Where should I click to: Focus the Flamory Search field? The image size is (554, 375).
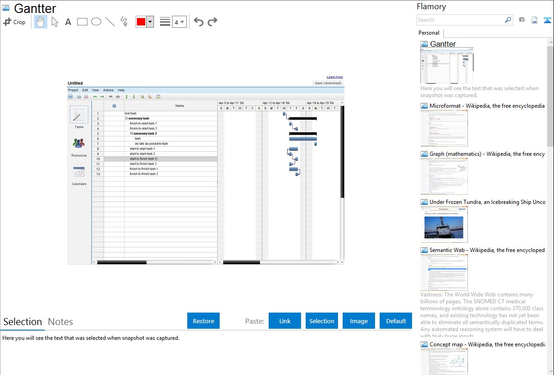tap(460, 20)
